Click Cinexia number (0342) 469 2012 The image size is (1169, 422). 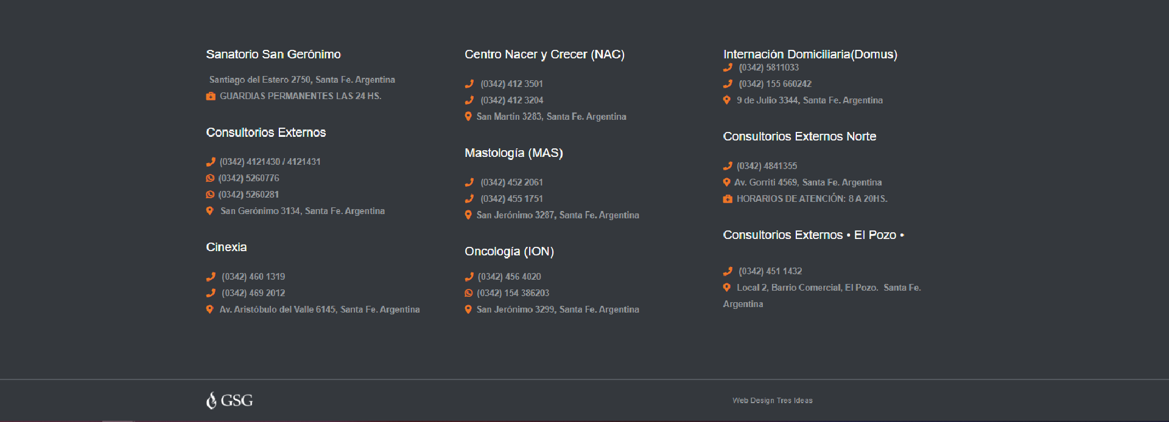pos(253,293)
